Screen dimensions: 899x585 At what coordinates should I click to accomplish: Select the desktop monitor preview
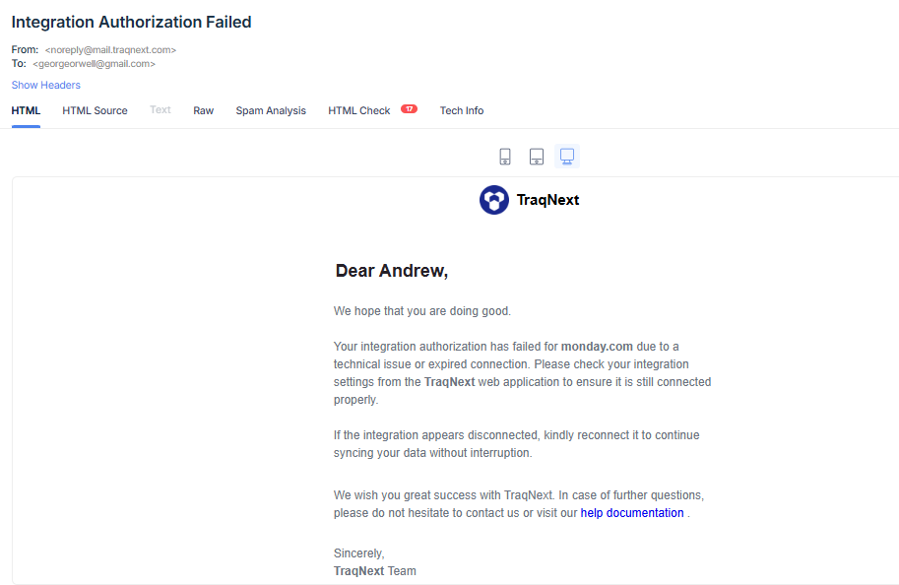(x=567, y=156)
